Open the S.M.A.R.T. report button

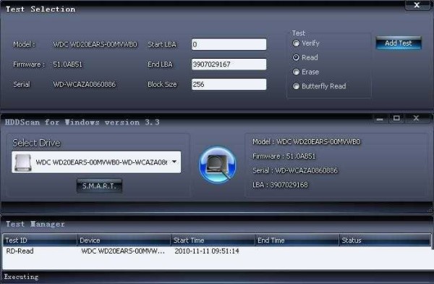pos(99,185)
